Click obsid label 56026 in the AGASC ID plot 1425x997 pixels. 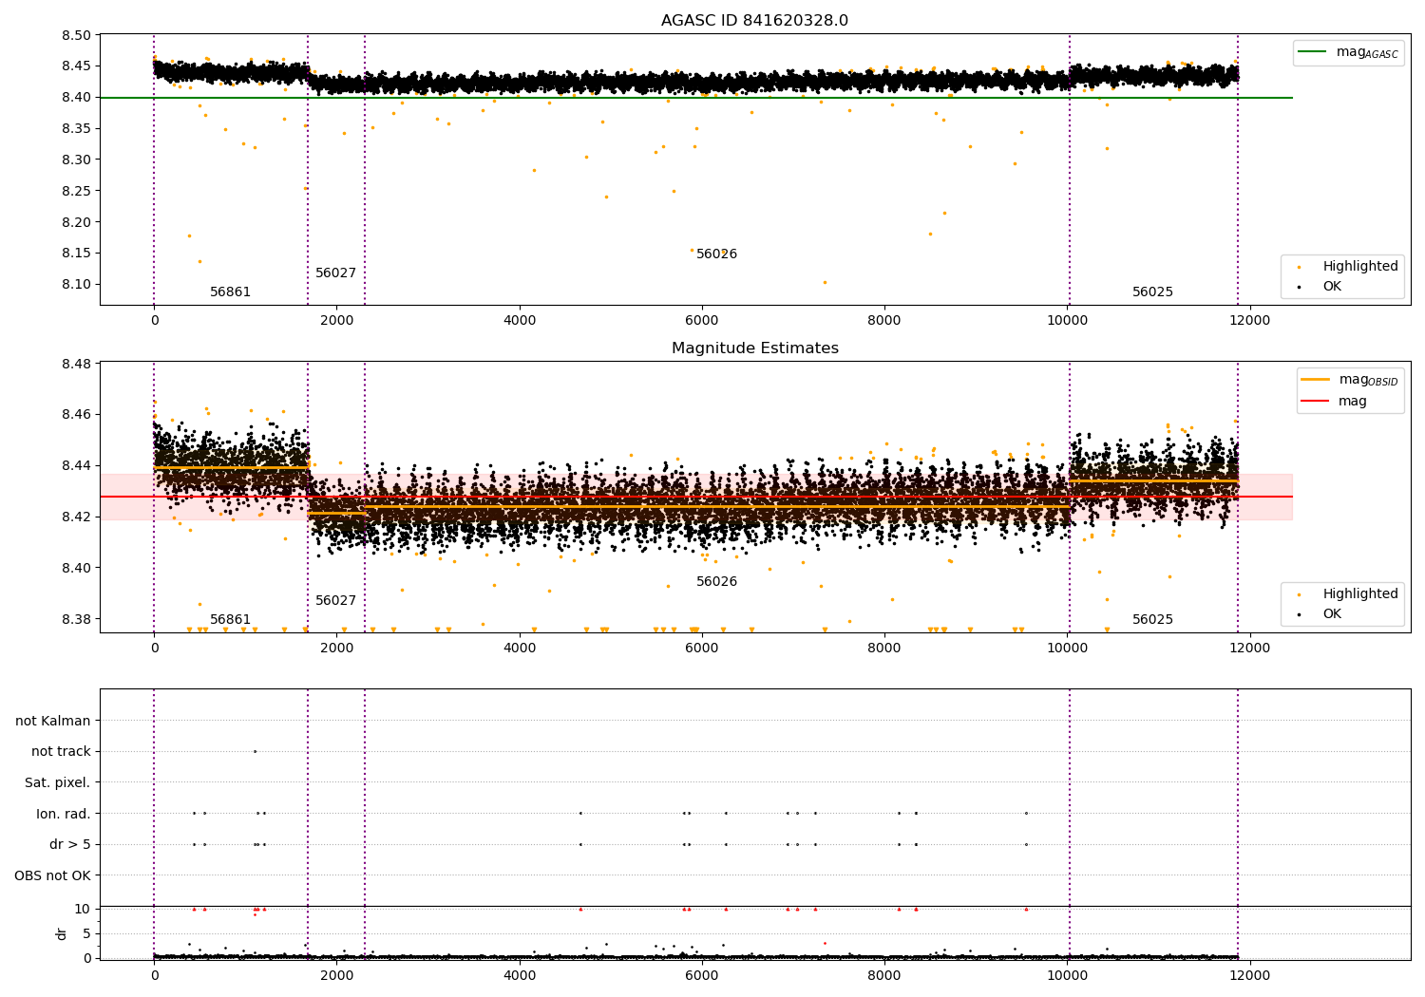[717, 254]
